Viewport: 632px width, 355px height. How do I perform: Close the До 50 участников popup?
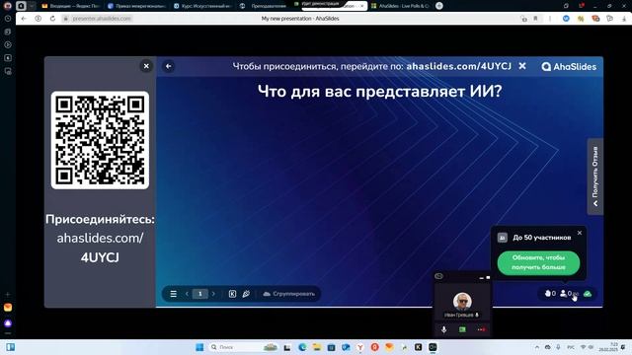(580, 233)
